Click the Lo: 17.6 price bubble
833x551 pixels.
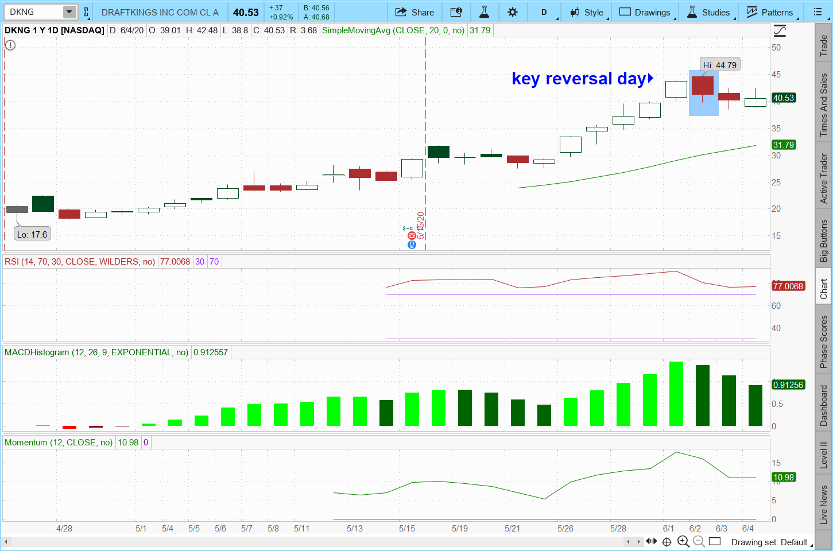[32, 234]
